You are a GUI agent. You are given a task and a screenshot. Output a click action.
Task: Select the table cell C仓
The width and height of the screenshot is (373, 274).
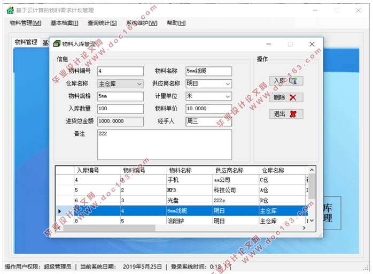(x=282, y=180)
